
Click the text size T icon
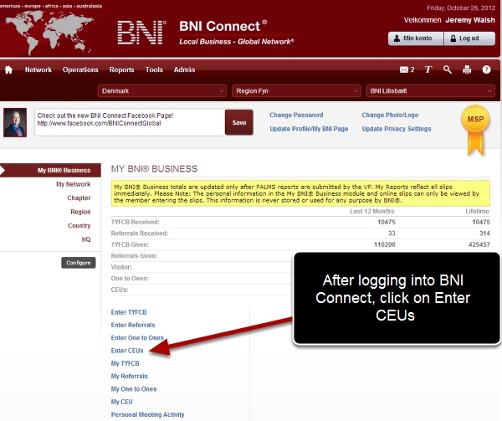point(428,70)
